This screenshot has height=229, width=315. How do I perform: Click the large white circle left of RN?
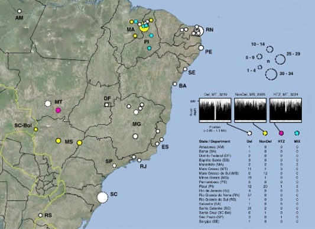coord(199,31)
